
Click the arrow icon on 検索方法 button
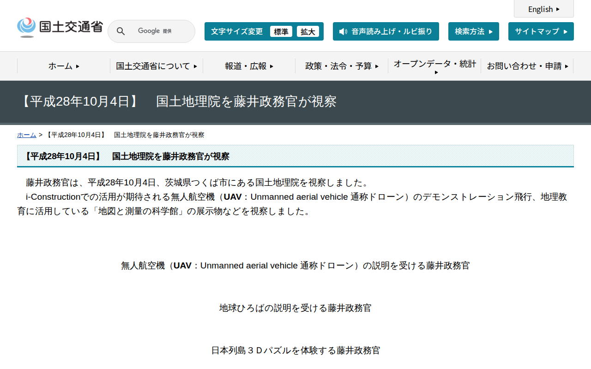491,31
